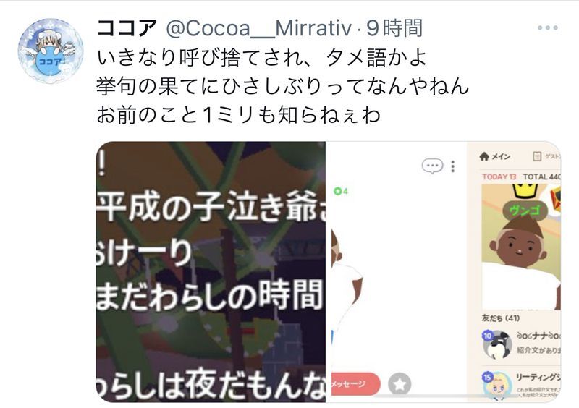This screenshot has width=579, height=408.
Task: Open ココア's profile avatar
Action: [51, 51]
